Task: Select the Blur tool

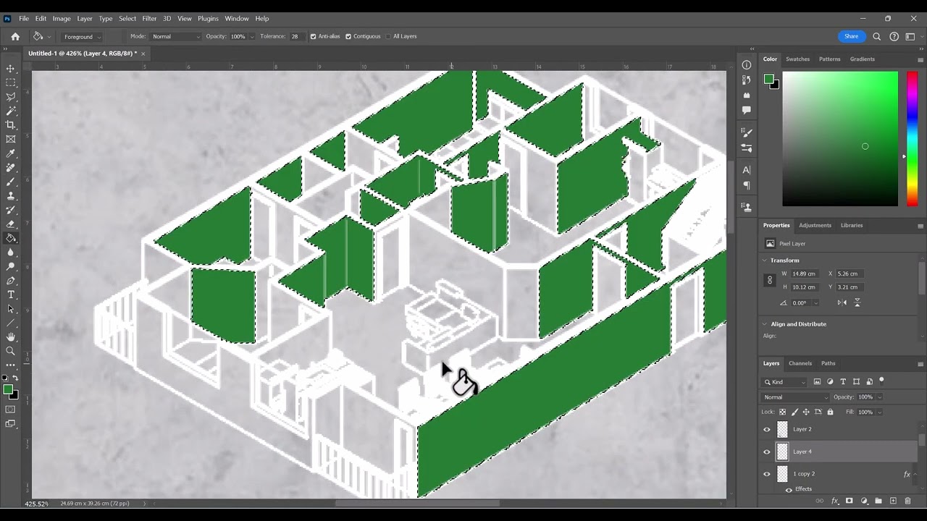Action: pyautogui.click(x=11, y=252)
